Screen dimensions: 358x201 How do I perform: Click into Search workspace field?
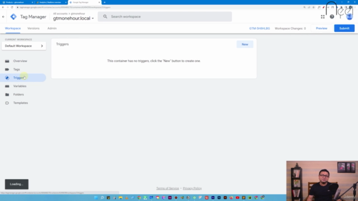pos(165,17)
